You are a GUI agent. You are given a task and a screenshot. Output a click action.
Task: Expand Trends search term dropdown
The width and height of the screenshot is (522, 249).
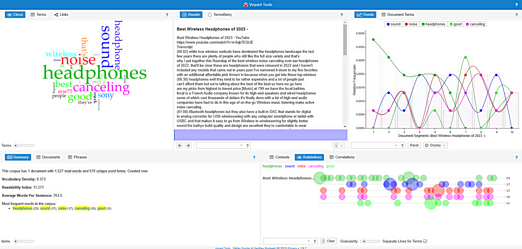(396, 145)
